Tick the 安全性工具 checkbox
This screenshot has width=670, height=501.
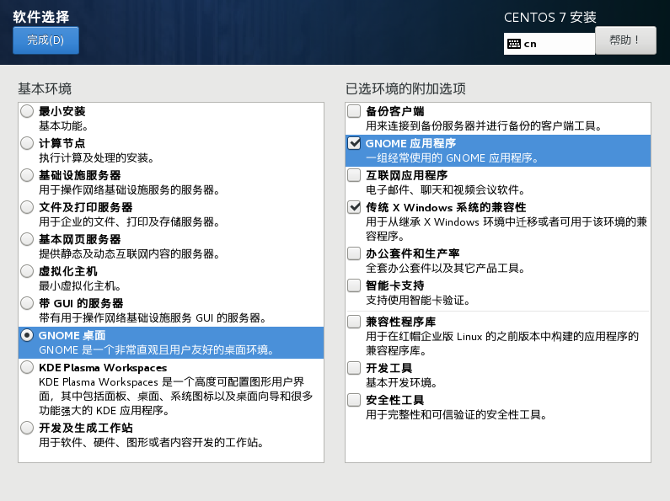click(354, 400)
